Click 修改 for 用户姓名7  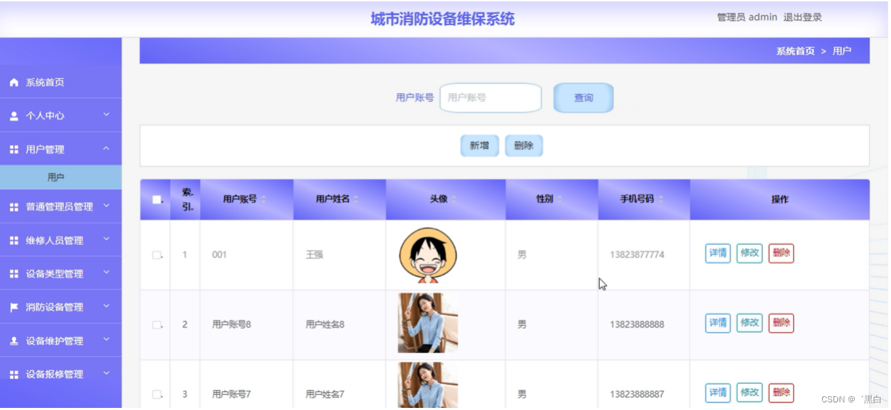click(749, 393)
